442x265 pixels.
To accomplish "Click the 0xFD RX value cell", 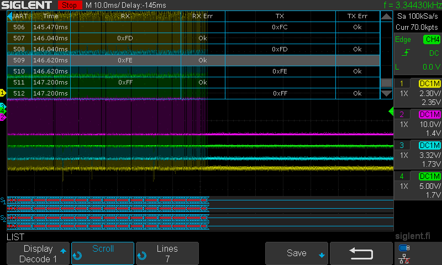I will (x=125, y=38).
